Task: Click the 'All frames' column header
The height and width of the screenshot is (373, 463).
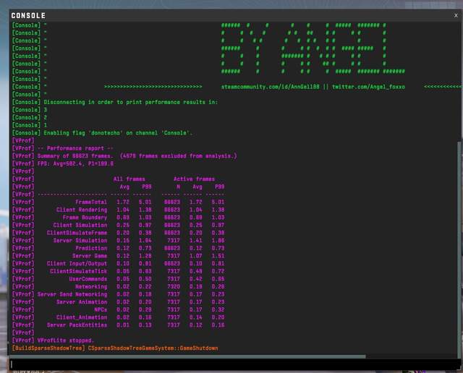Action: click(x=129, y=179)
